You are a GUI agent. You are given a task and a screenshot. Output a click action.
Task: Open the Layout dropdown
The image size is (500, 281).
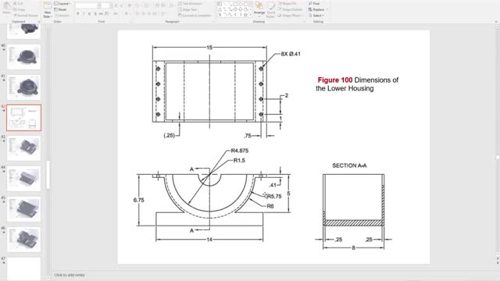pos(62,3)
